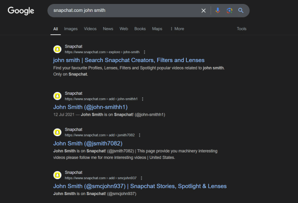
Task: Click Snapchat favicon of explore john-smith result
Action: click(58, 49)
